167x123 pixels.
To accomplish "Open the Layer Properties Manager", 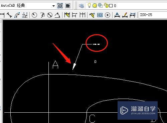I will pyautogui.click(x=81, y=6).
